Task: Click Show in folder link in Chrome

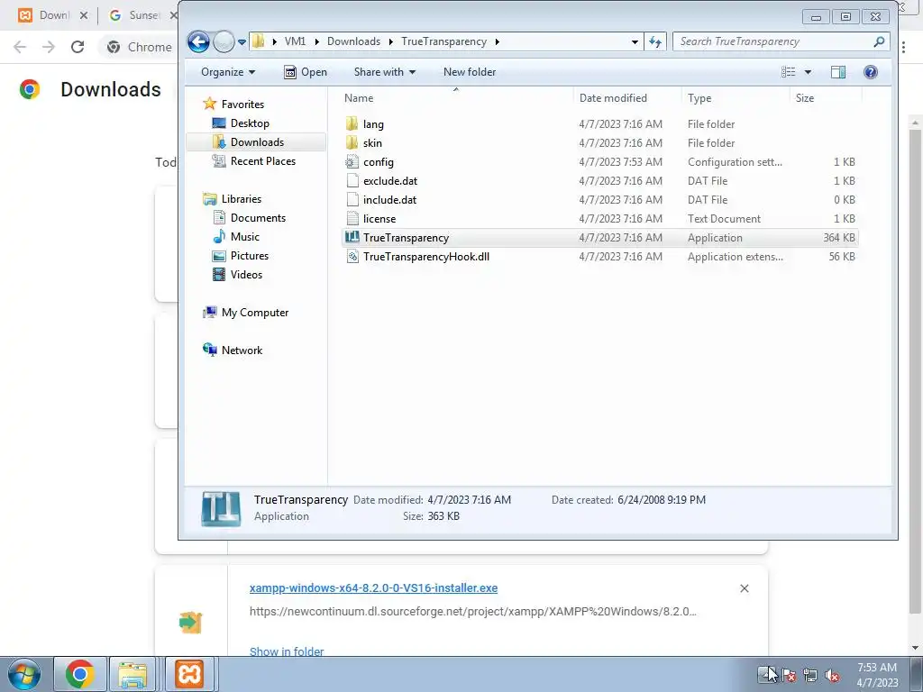Action: (x=287, y=651)
